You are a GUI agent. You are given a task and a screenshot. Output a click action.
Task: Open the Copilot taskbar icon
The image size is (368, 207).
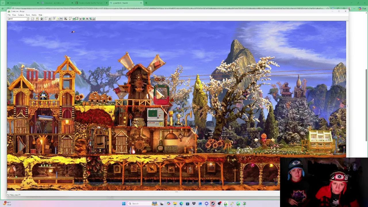[169, 204]
